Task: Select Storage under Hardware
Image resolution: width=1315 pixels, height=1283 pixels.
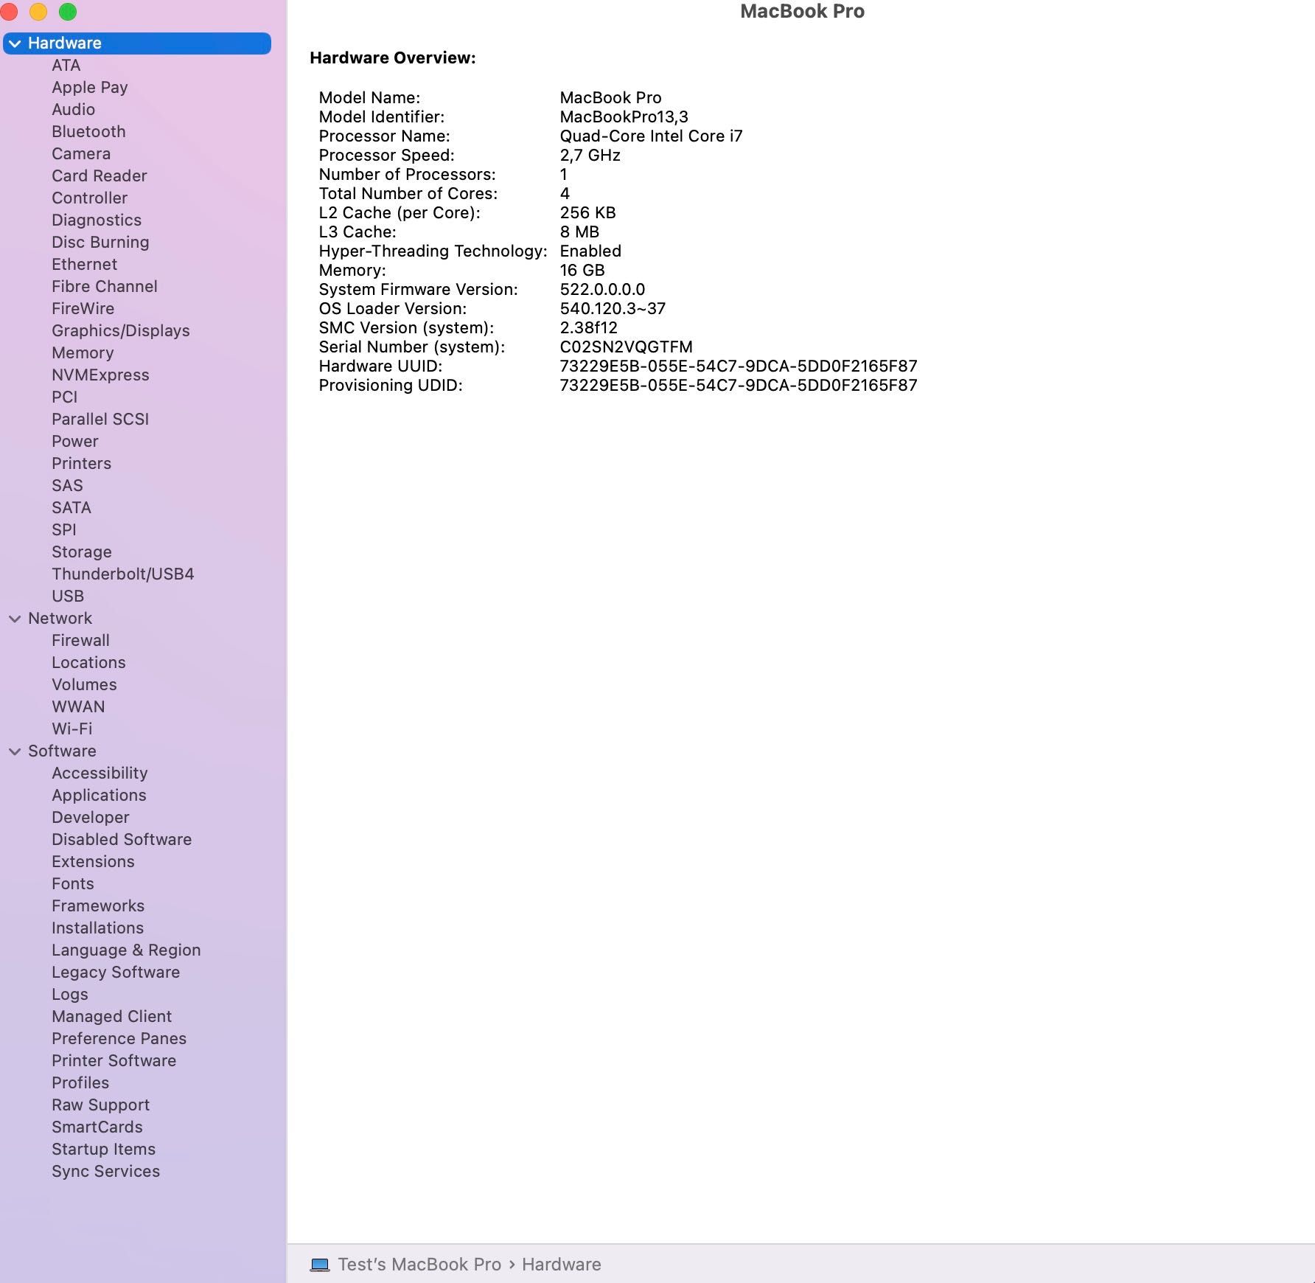Action: pyautogui.click(x=82, y=552)
